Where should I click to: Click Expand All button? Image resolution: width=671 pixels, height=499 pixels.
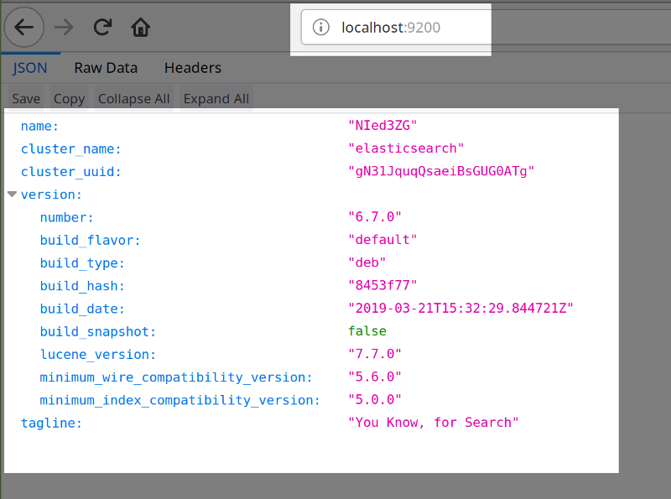[216, 98]
